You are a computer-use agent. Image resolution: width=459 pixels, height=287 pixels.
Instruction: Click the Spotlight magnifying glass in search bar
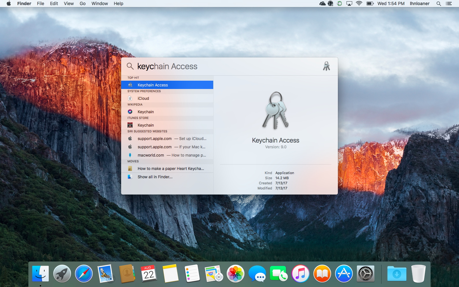tap(130, 66)
